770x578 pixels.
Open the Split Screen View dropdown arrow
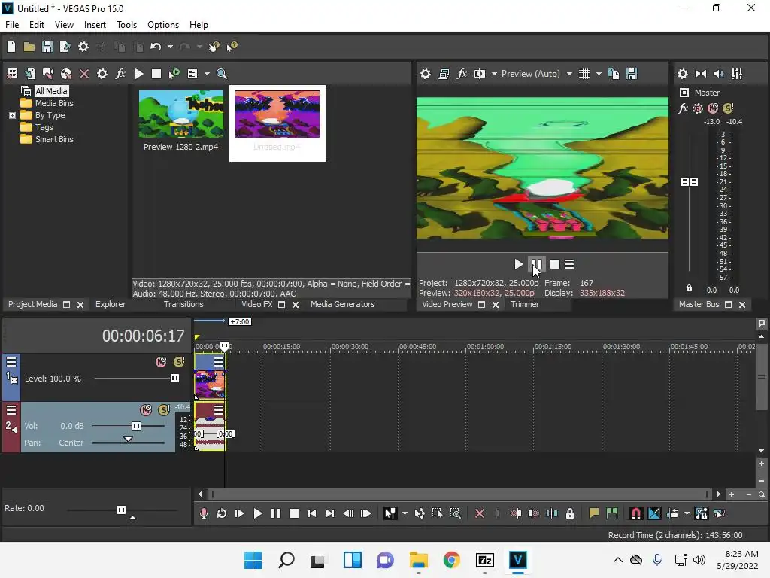coord(494,74)
